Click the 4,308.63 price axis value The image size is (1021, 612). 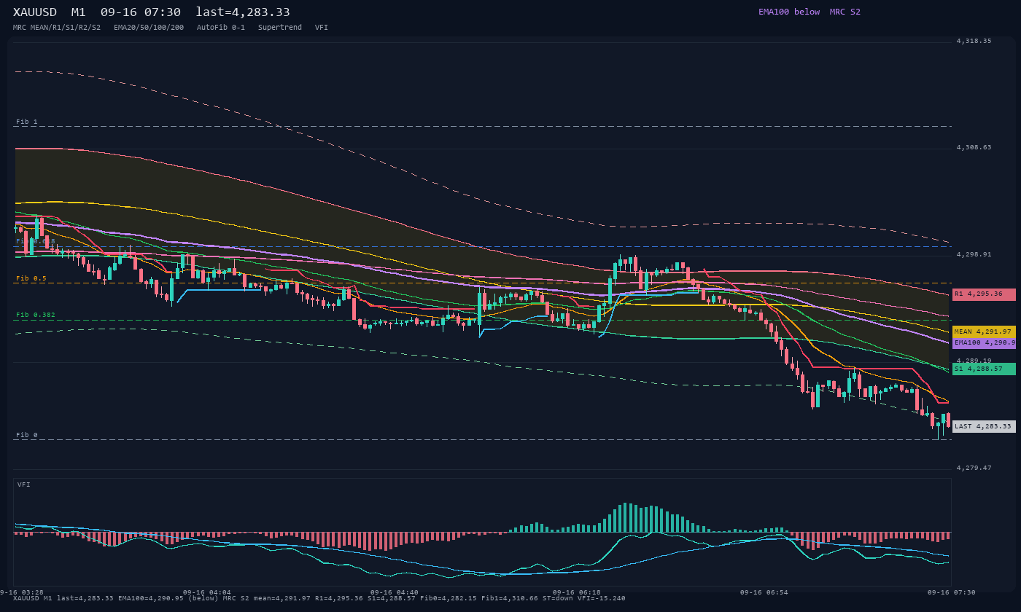(974, 147)
